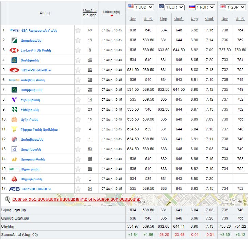The height and width of the screenshot is (240, 249).
Task: Click the purple V Evocabank logo
Action: pyautogui.click(x=14, y=100)
